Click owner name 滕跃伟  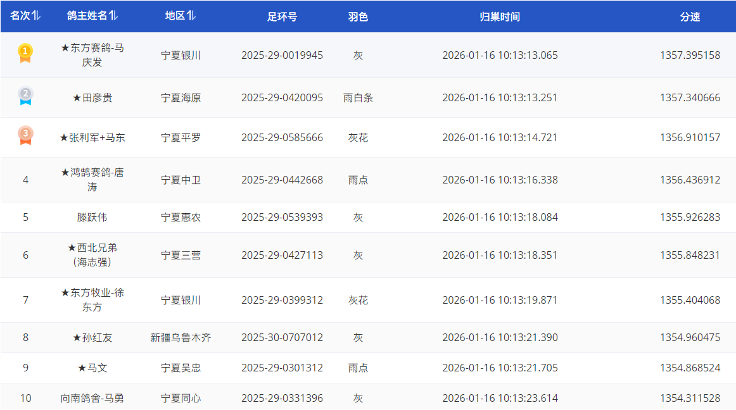click(92, 217)
